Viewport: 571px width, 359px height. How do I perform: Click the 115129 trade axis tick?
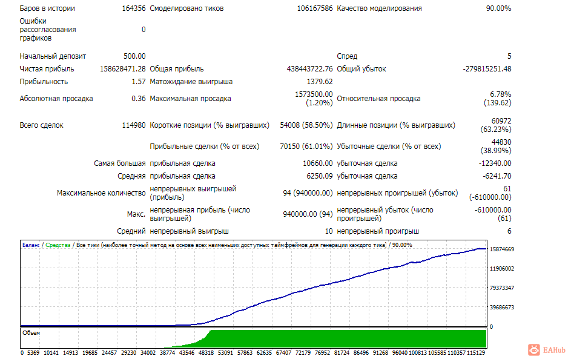(476, 353)
